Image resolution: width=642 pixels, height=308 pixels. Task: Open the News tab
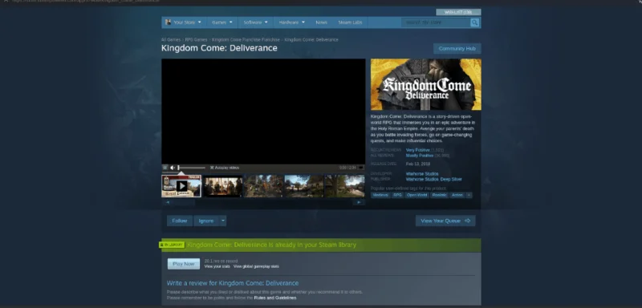322,22
